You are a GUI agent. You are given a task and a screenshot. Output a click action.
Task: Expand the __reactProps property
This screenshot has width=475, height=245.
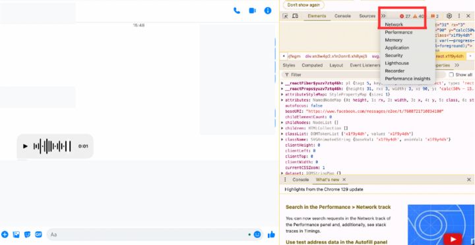(x=282, y=89)
